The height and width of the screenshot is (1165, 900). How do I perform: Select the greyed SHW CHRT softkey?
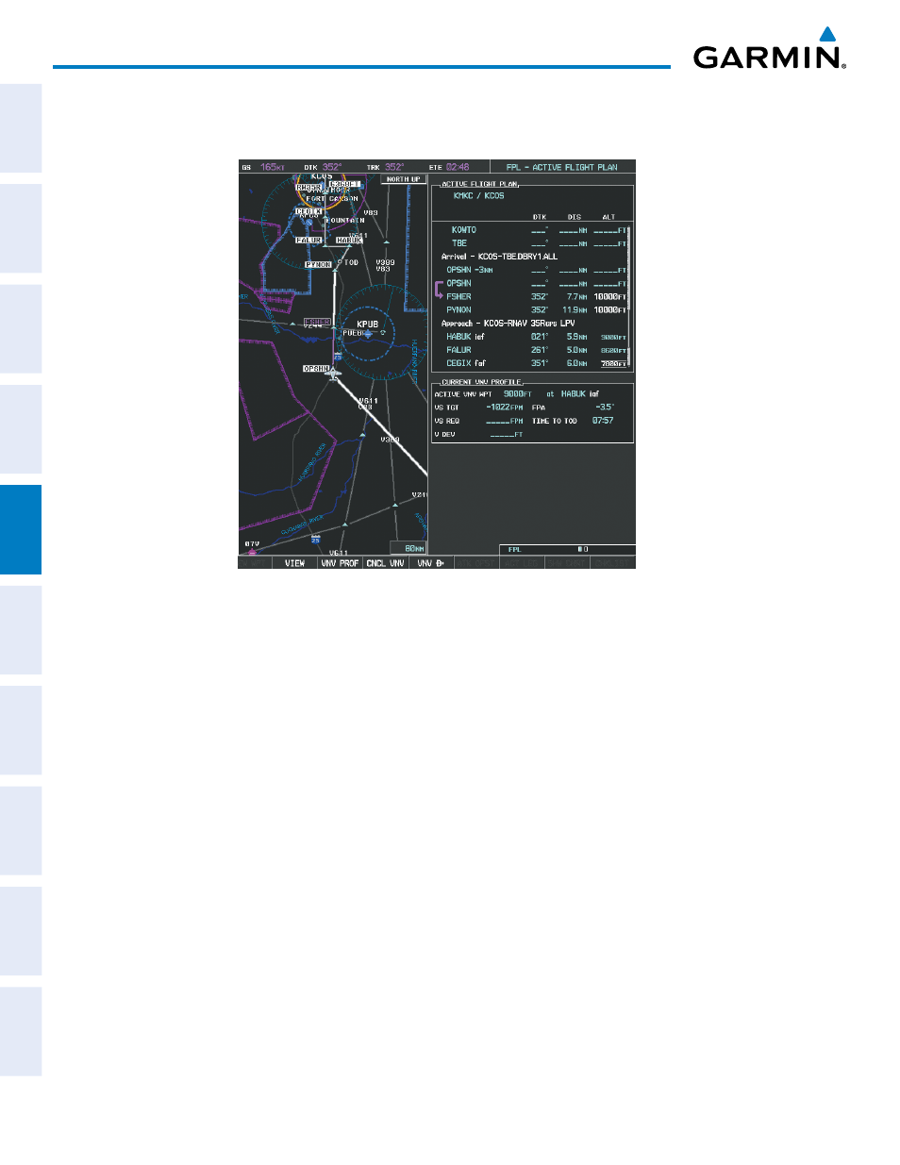pyautogui.click(x=567, y=563)
